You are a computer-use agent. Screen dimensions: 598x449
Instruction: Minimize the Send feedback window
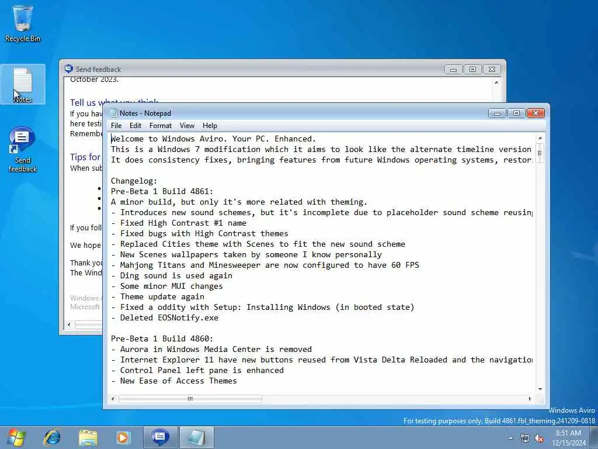[453, 70]
